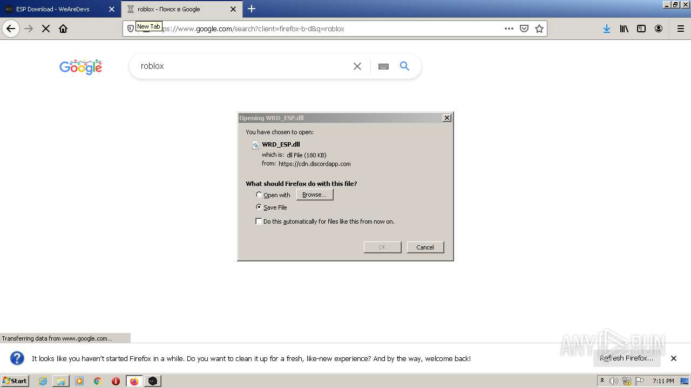Close the Opening WRD_ESP.dll dialog

pos(447,118)
